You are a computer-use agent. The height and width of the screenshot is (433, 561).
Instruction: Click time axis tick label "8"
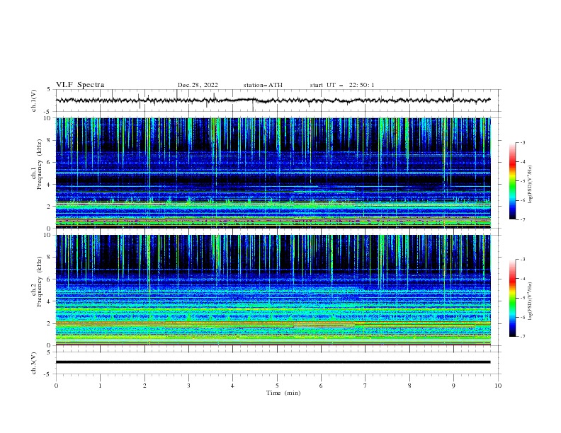[409, 386]
